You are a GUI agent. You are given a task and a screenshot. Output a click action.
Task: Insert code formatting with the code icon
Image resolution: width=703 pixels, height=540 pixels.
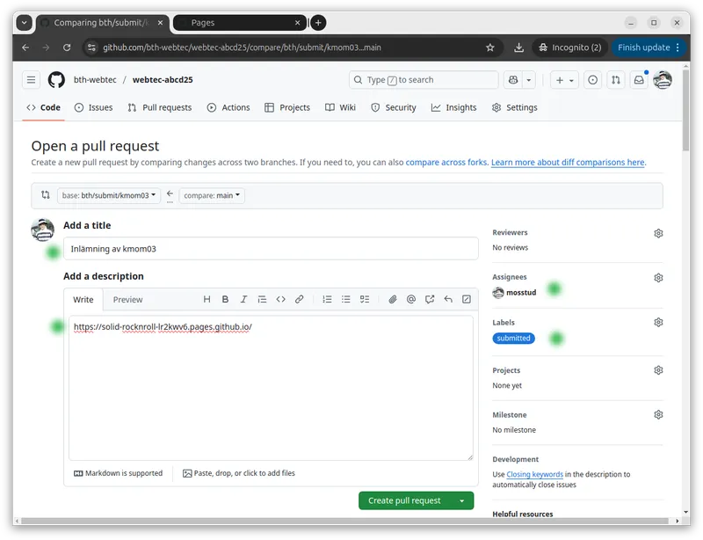280,299
